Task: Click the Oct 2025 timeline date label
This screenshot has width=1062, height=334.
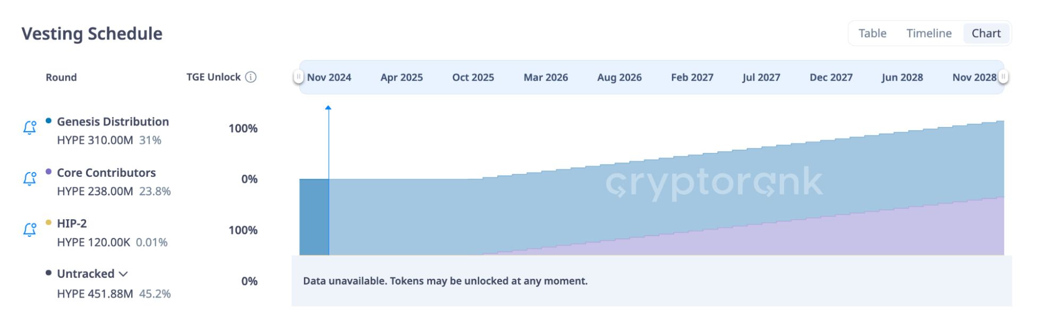Action: (473, 78)
